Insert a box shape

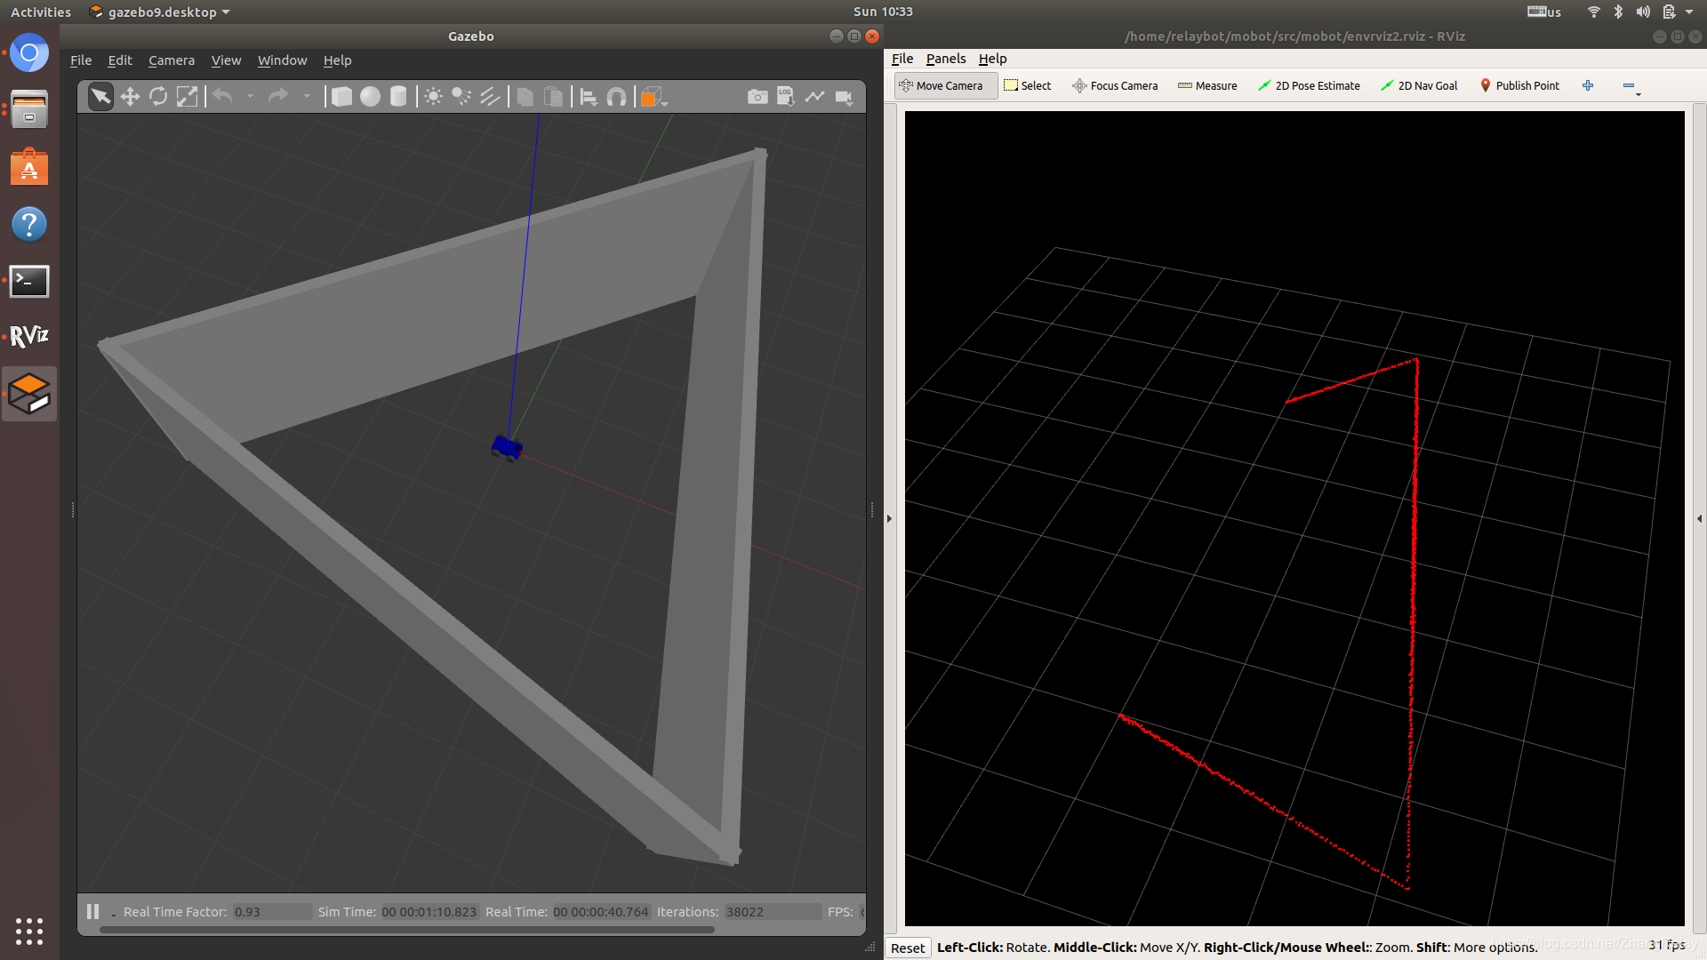(341, 97)
